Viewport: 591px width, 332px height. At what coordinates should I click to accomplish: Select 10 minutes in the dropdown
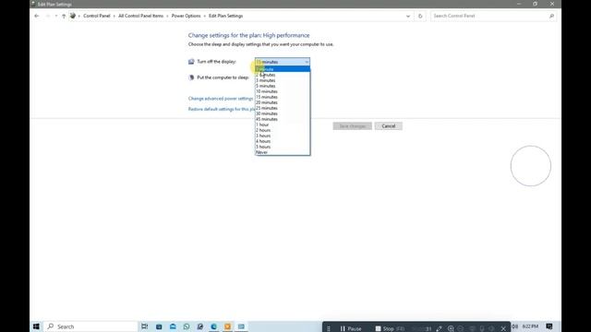point(283,91)
